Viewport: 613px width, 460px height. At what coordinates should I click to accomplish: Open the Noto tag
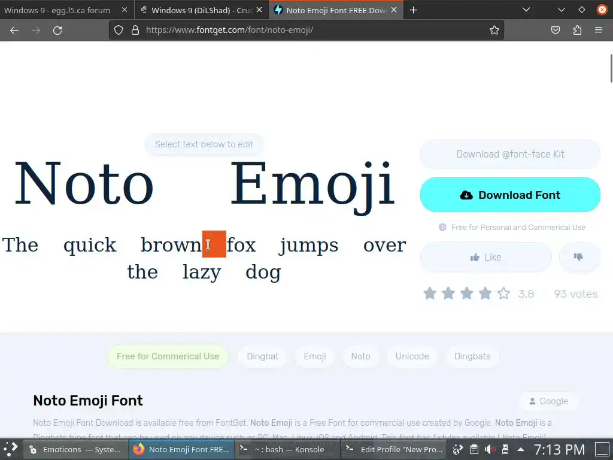point(360,356)
